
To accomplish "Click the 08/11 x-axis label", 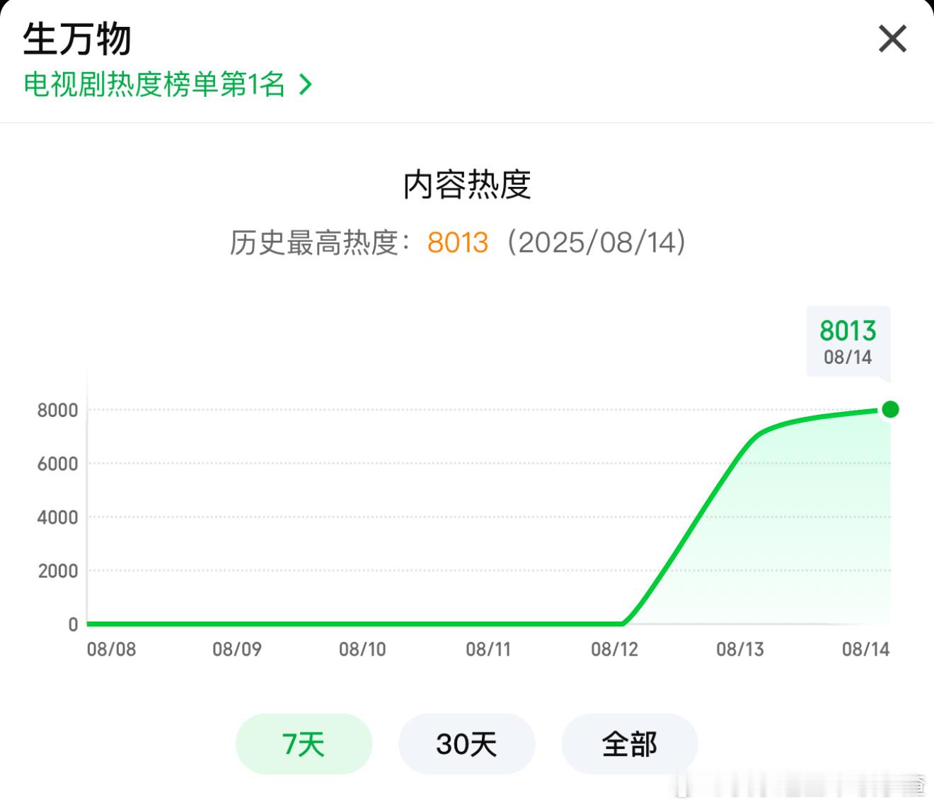I will (x=488, y=649).
